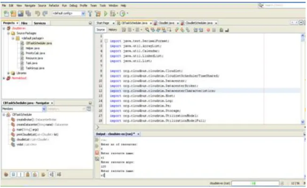Click the Debug Project toolbar icon
The height and width of the screenshot is (188, 307).
click(113, 14)
